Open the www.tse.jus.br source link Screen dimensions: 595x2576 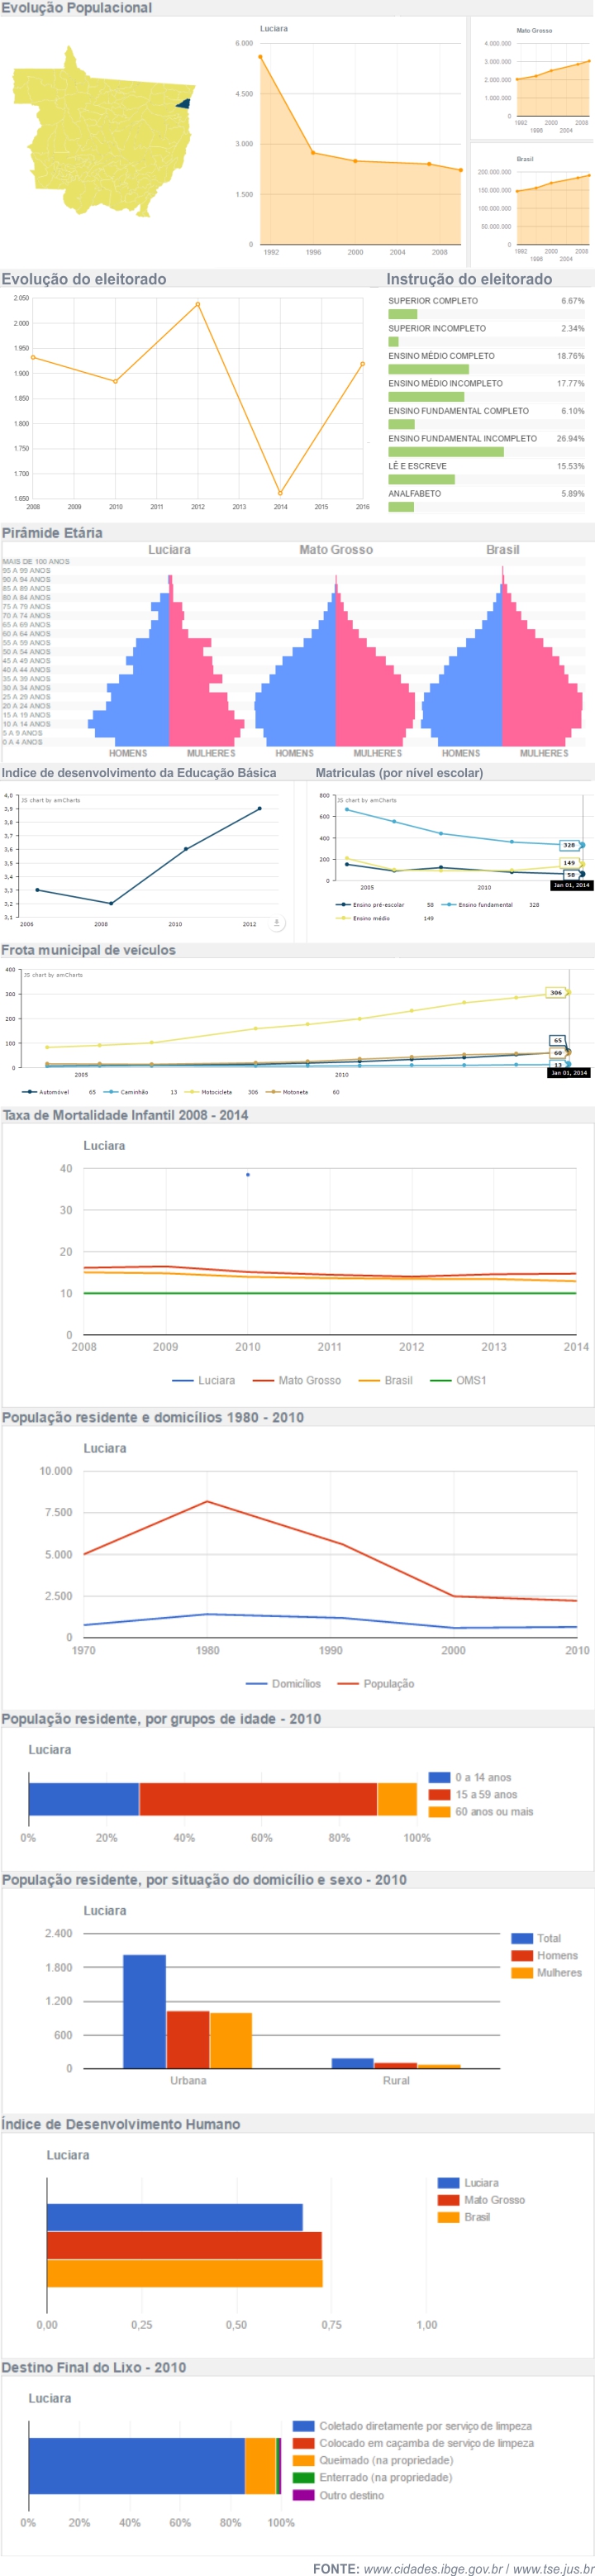coord(553,2568)
